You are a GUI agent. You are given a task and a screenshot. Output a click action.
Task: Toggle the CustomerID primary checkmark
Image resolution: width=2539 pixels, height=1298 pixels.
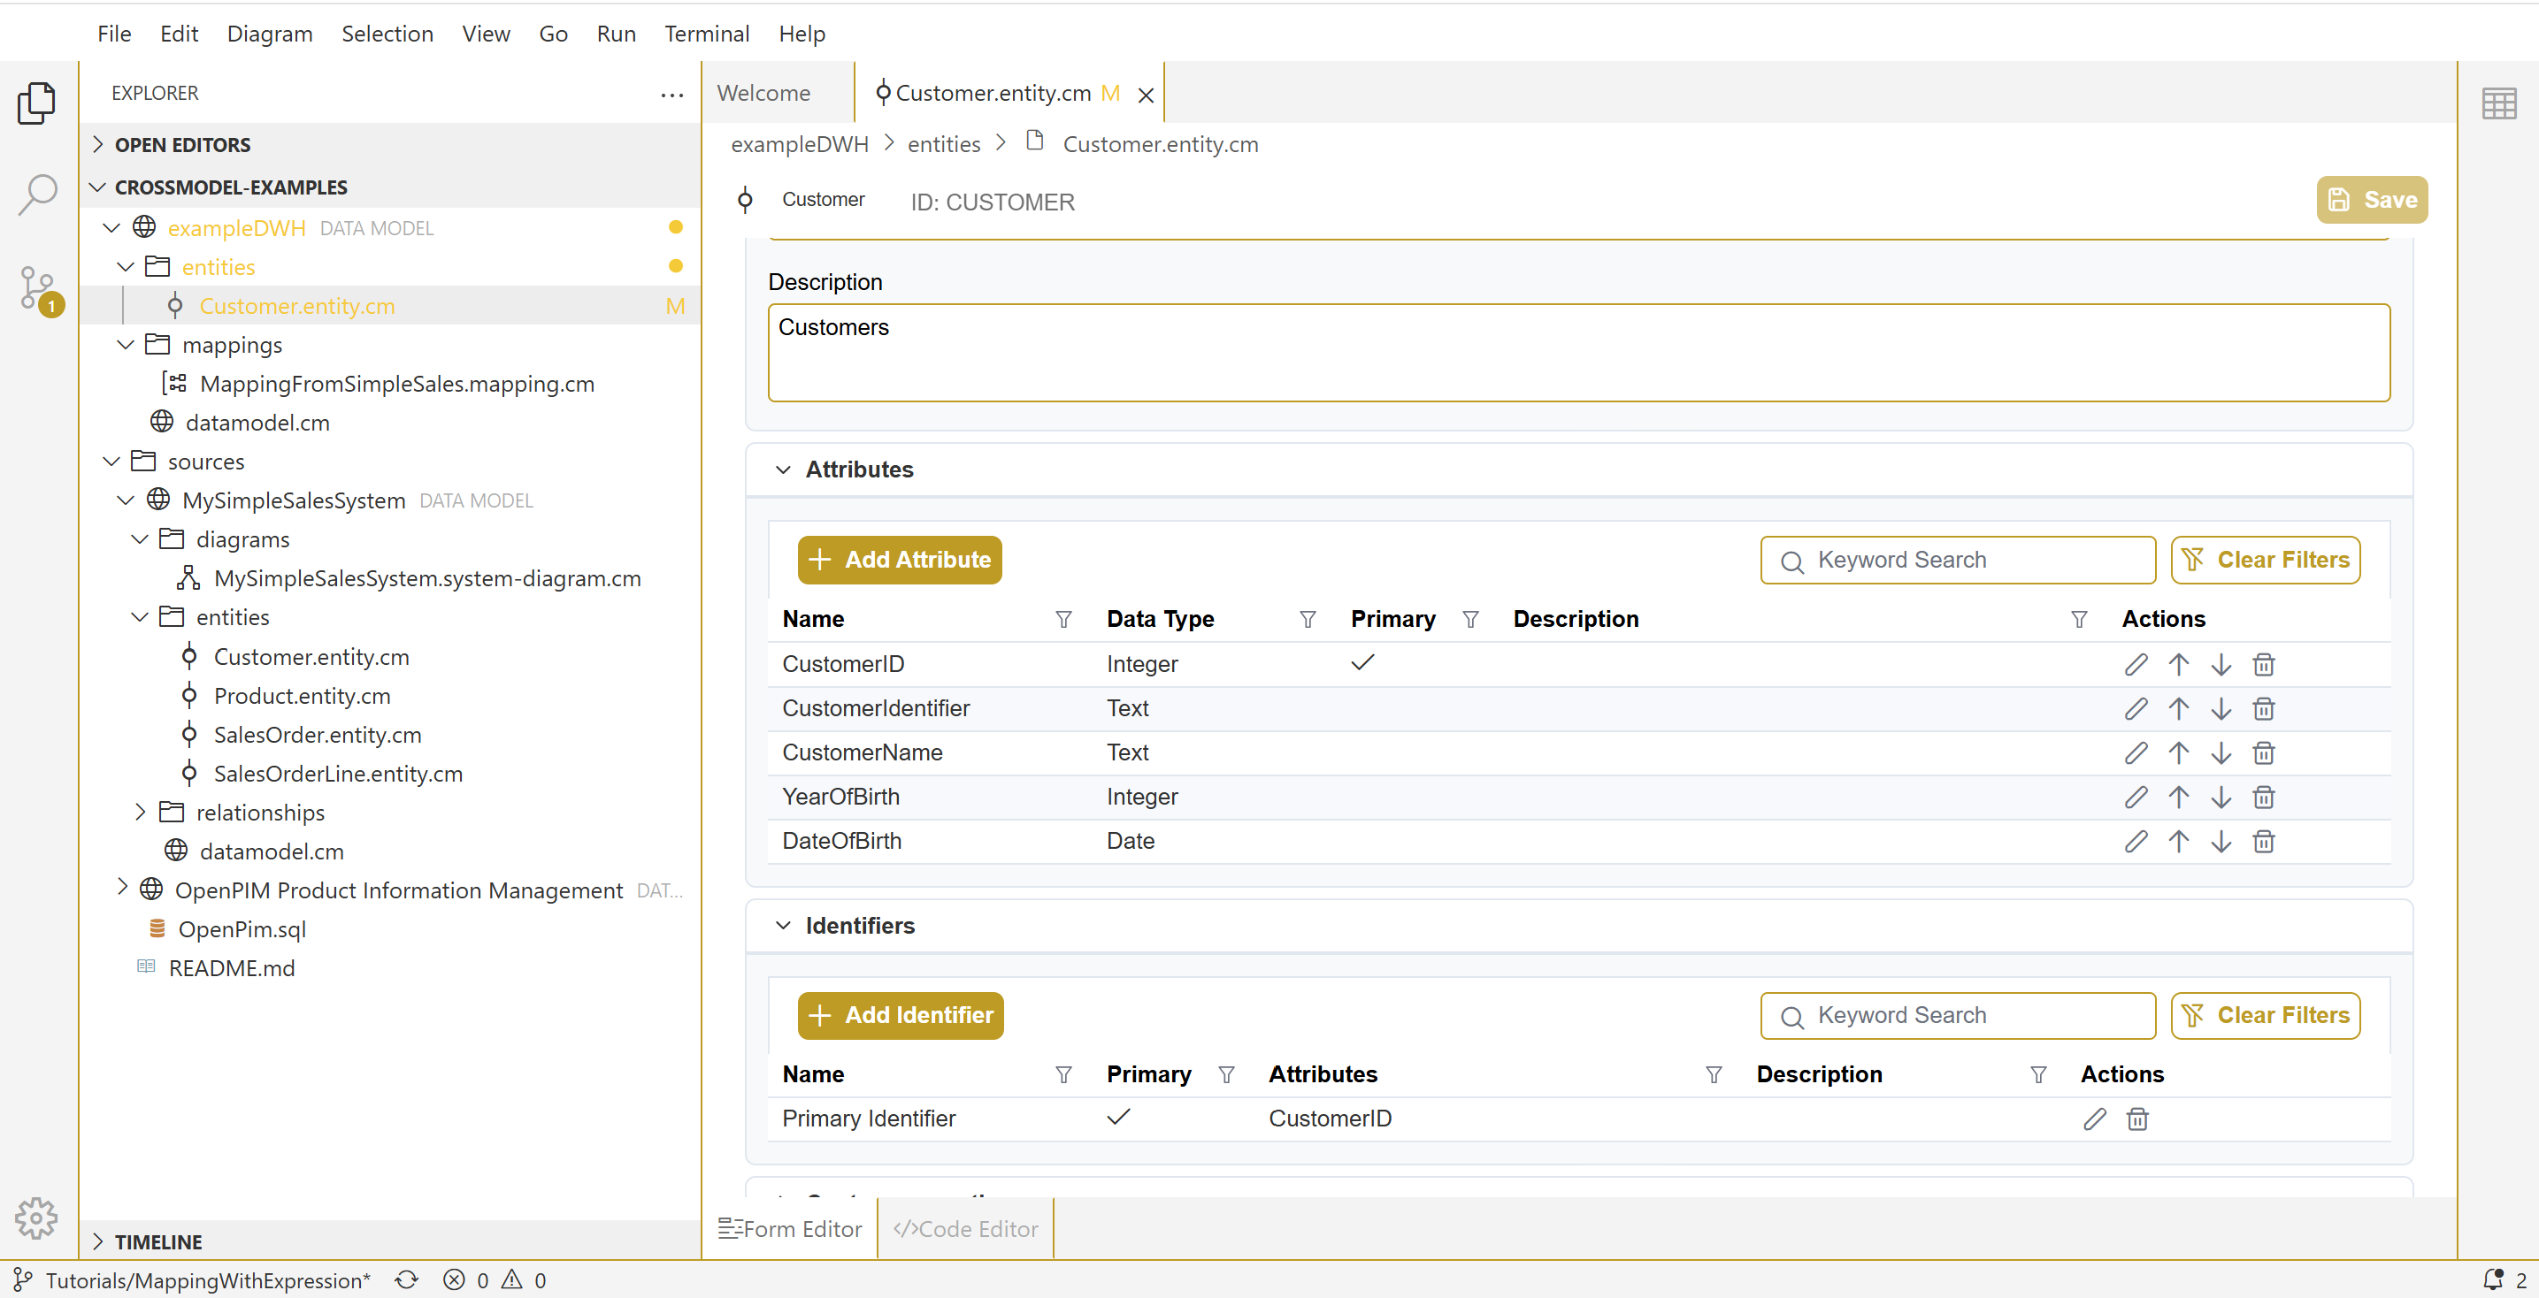pyautogui.click(x=1362, y=664)
